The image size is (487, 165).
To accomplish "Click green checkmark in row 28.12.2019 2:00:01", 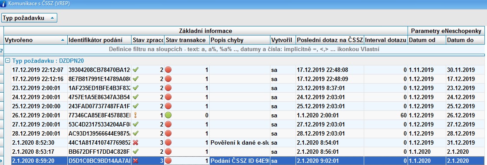I will (136, 133).
